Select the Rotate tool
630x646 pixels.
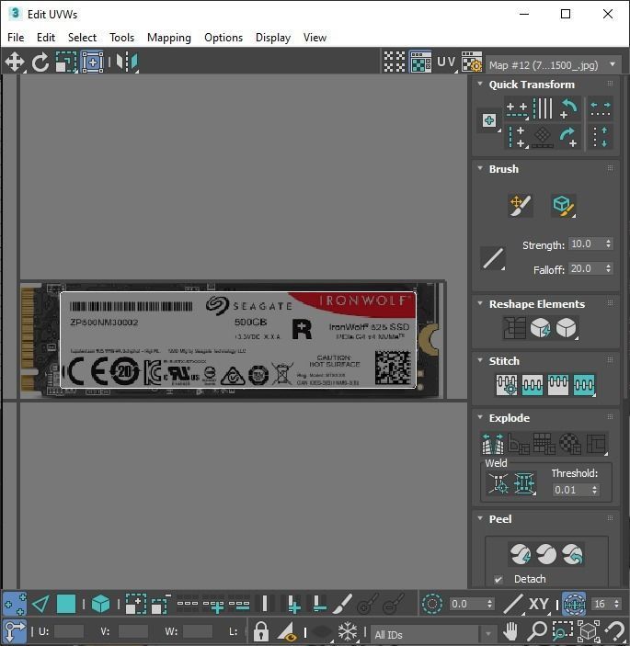click(x=40, y=62)
